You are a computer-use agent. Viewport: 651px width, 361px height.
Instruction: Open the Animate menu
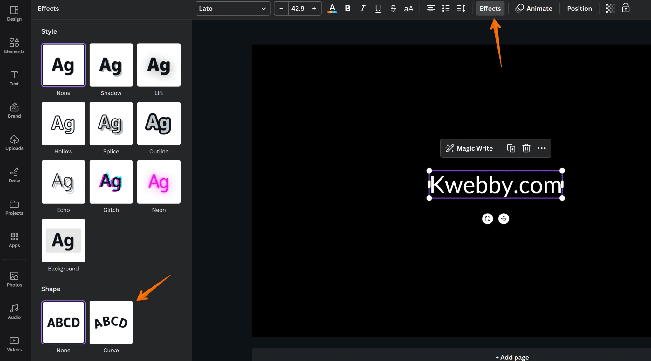click(x=534, y=8)
